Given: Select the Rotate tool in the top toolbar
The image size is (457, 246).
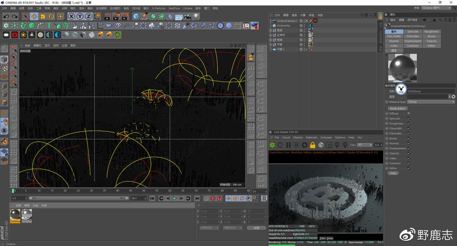Looking at the screenshot, I should 51,17.
